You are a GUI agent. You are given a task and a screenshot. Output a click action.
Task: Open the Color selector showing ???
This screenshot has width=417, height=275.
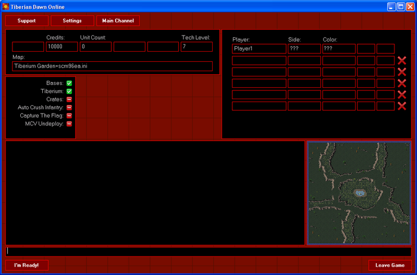339,49
